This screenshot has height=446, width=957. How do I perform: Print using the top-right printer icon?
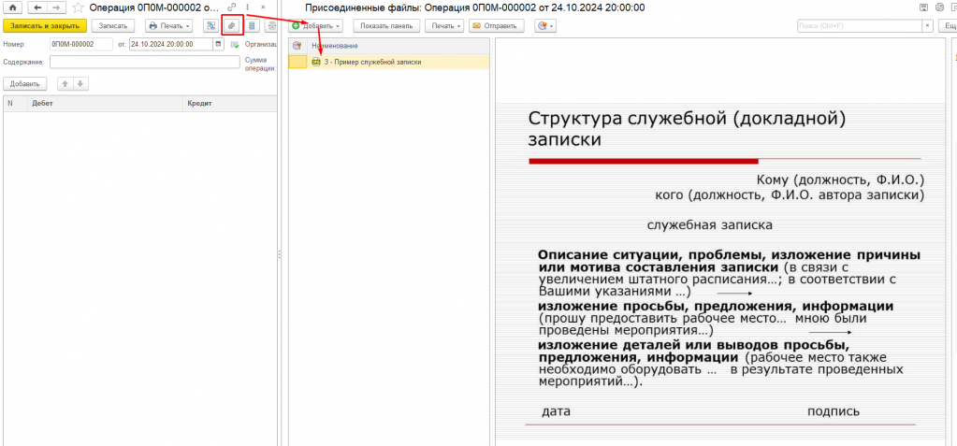coord(938,7)
